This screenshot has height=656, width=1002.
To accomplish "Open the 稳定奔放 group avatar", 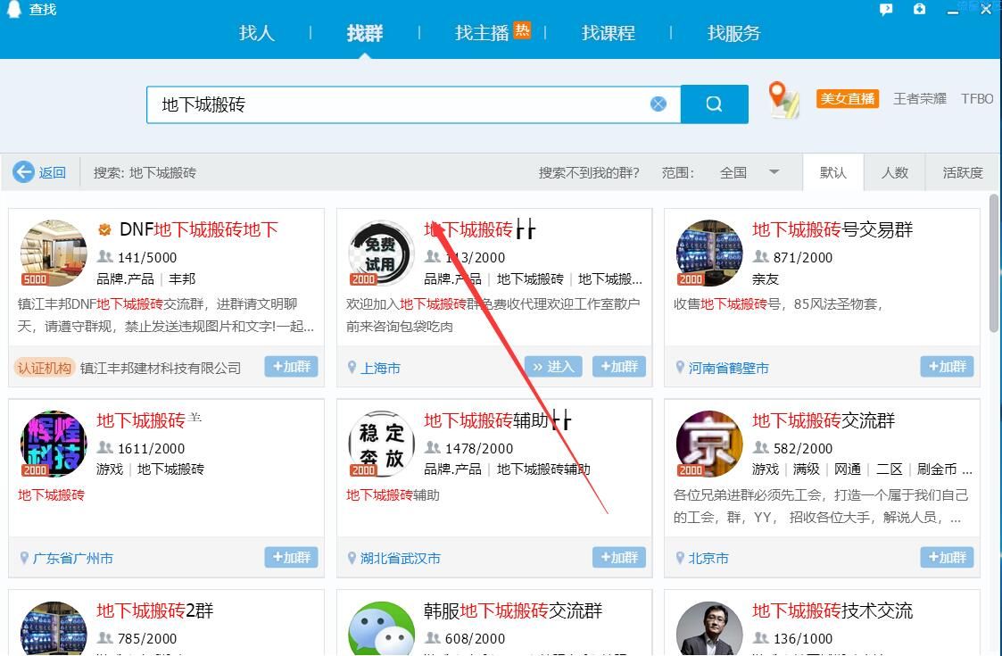I will click(x=382, y=444).
